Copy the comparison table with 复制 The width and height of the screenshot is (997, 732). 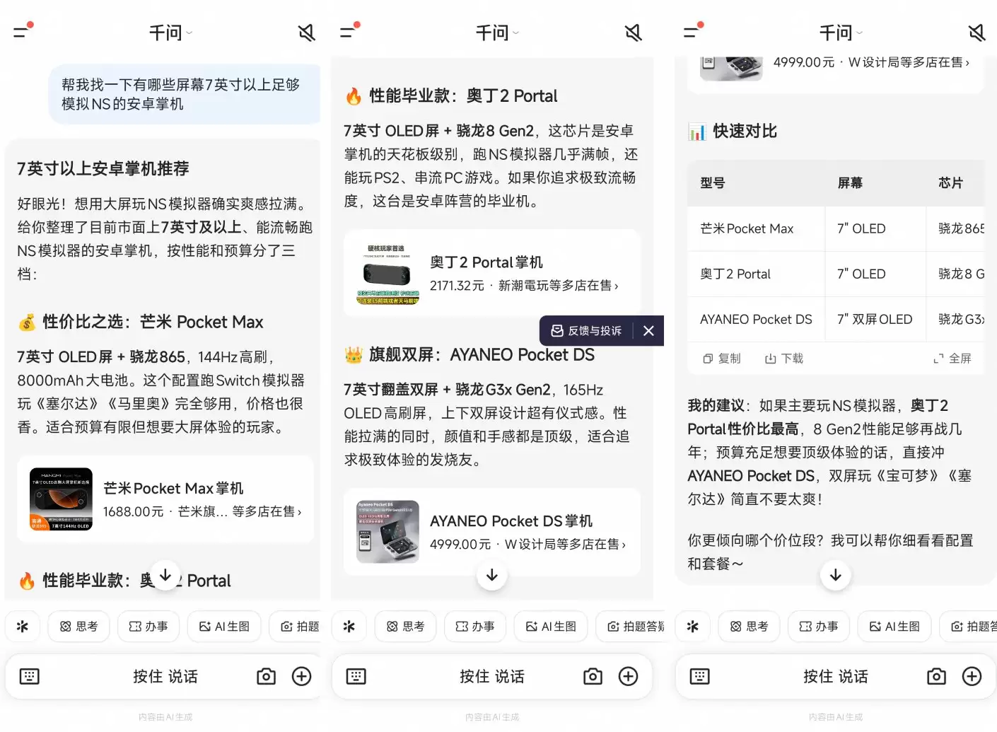(x=721, y=359)
